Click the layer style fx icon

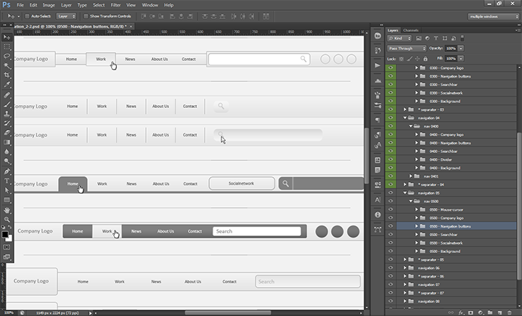tap(461, 312)
